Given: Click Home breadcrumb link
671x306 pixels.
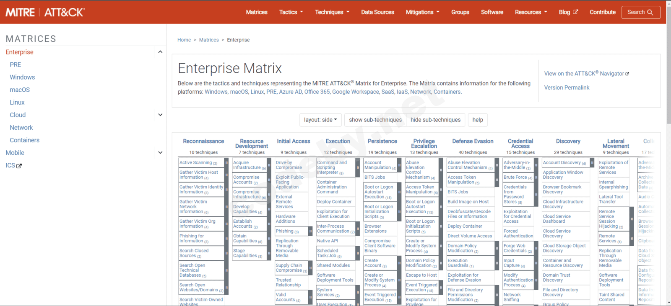Looking at the screenshot, I should point(184,40).
